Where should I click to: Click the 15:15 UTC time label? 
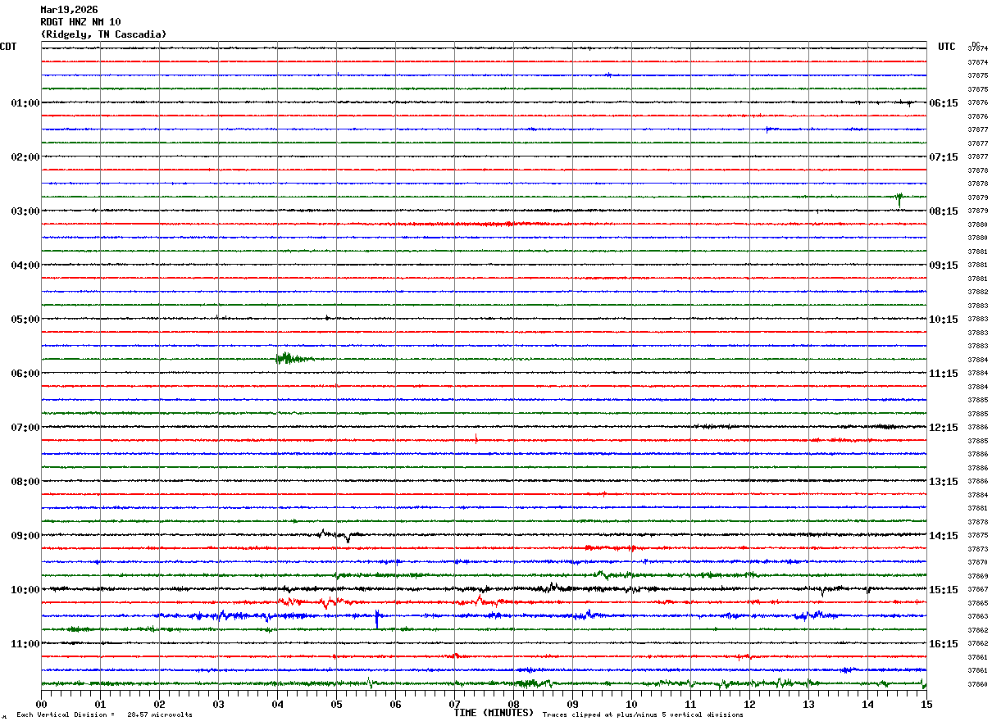pyautogui.click(x=944, y=590)
